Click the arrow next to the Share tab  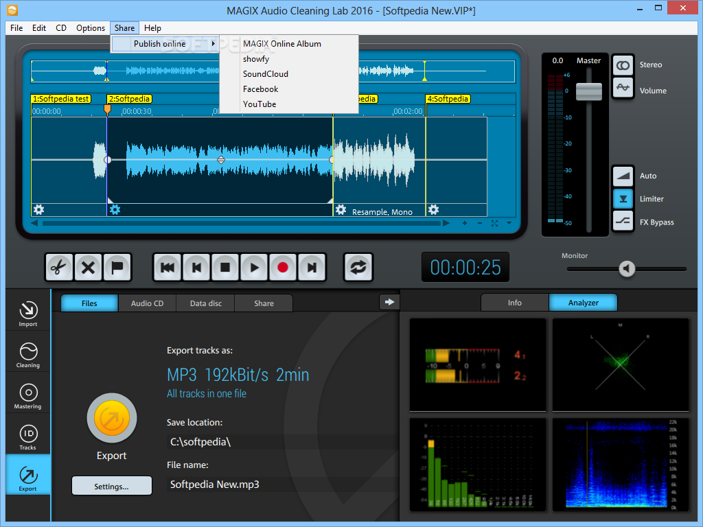pyautogui.click(x=390, y=302)
